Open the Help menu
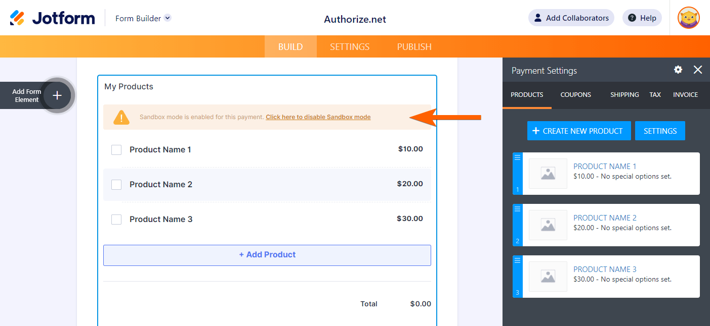 tap(642, 18)
